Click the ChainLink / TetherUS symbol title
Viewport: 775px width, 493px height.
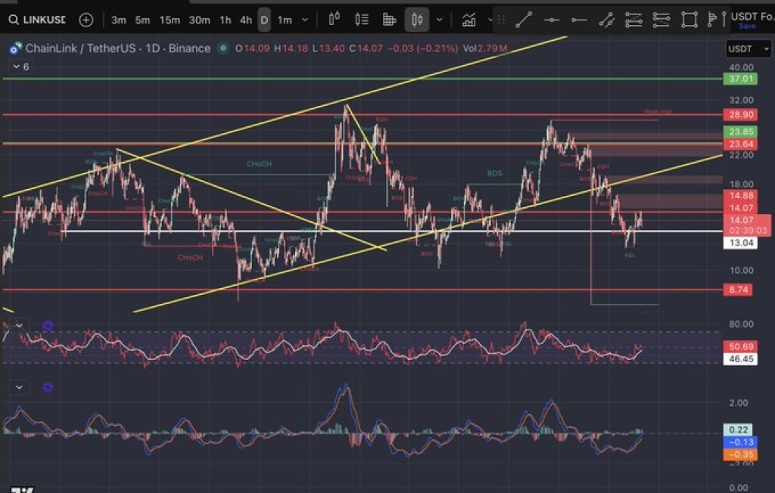pos(117,48)
